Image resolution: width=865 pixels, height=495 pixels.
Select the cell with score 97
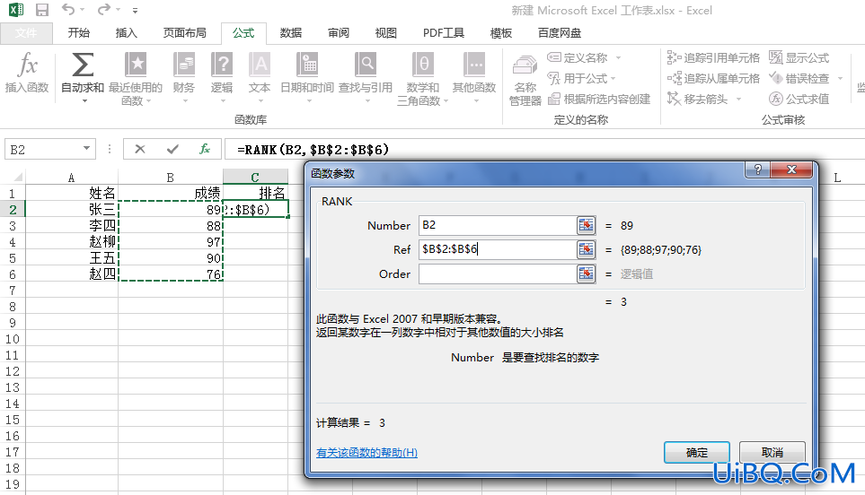click(171, 242)
